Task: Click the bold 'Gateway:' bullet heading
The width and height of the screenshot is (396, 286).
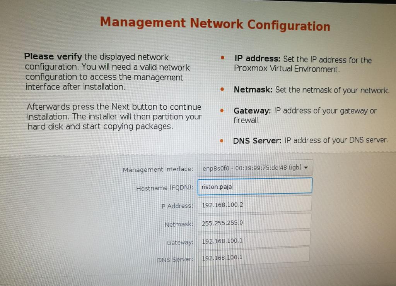Action: coord(252,110)
